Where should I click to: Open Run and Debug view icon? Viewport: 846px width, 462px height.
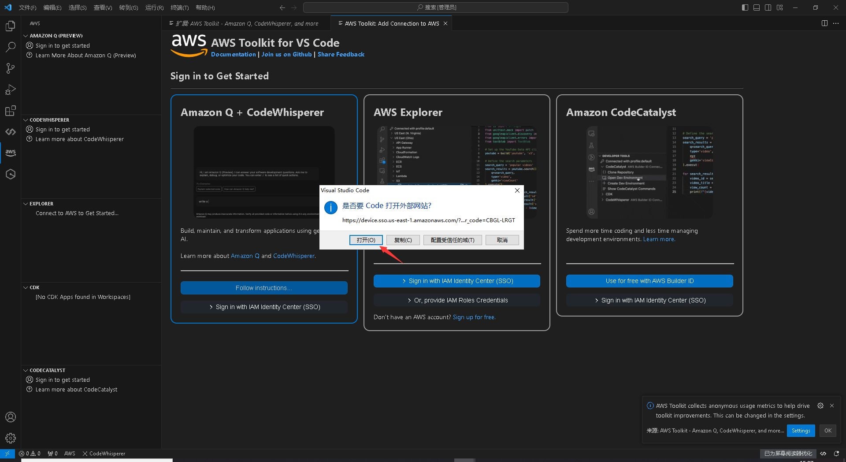(10, 89)
